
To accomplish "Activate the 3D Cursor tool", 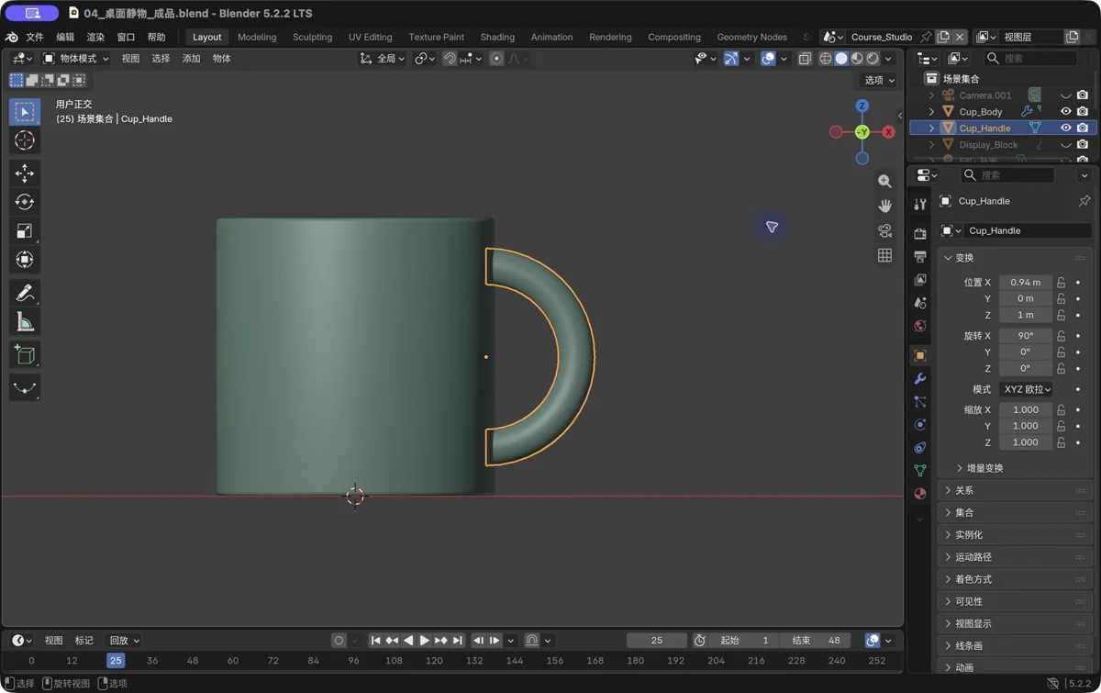I will tap(25, 140).
